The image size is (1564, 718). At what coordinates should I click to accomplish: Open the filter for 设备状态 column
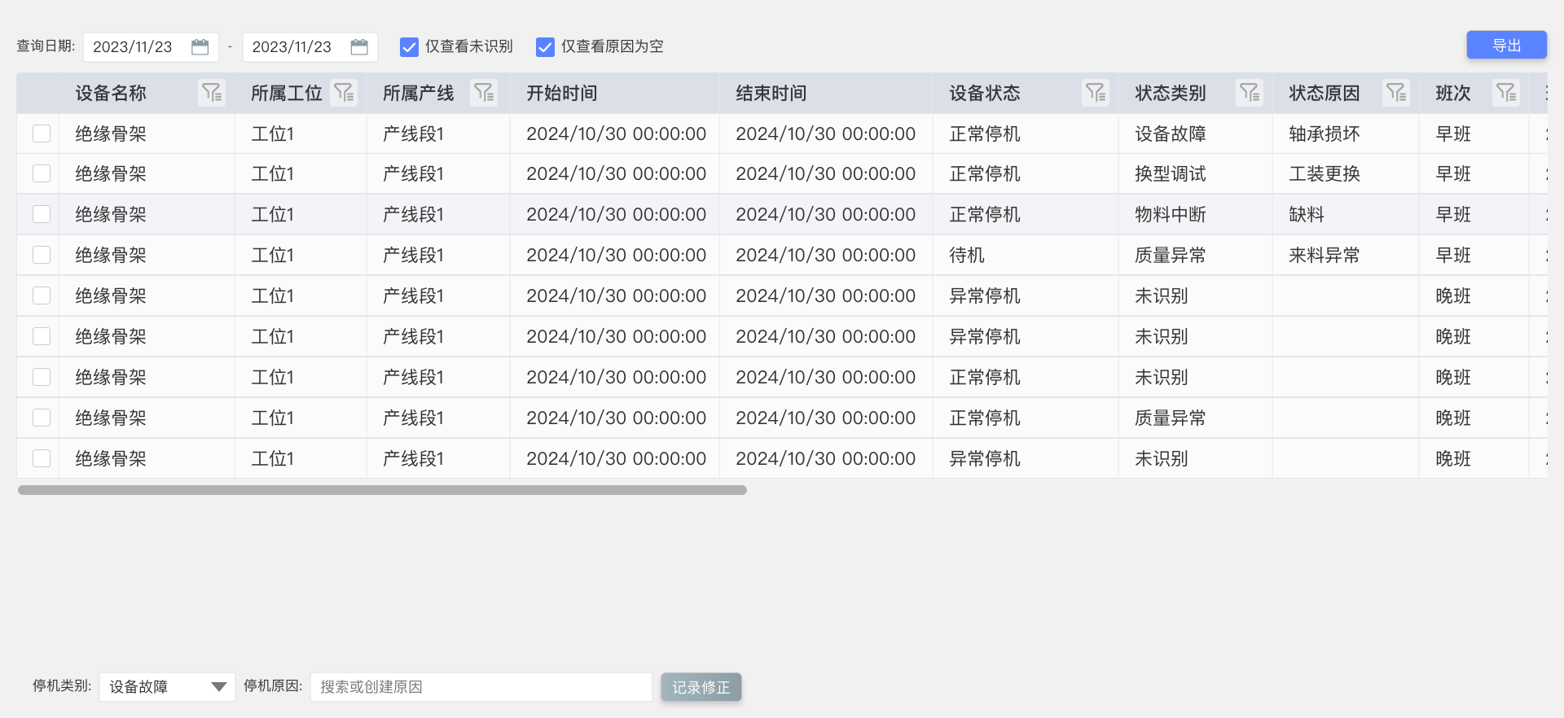(1095, 94)
